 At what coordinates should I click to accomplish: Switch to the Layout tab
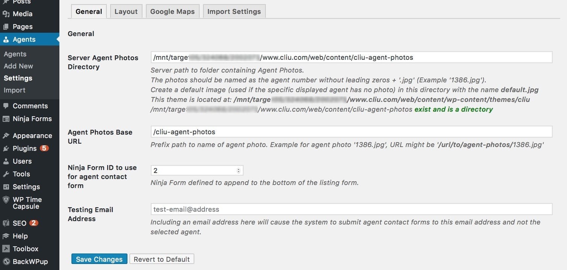(x=126, y=12)
